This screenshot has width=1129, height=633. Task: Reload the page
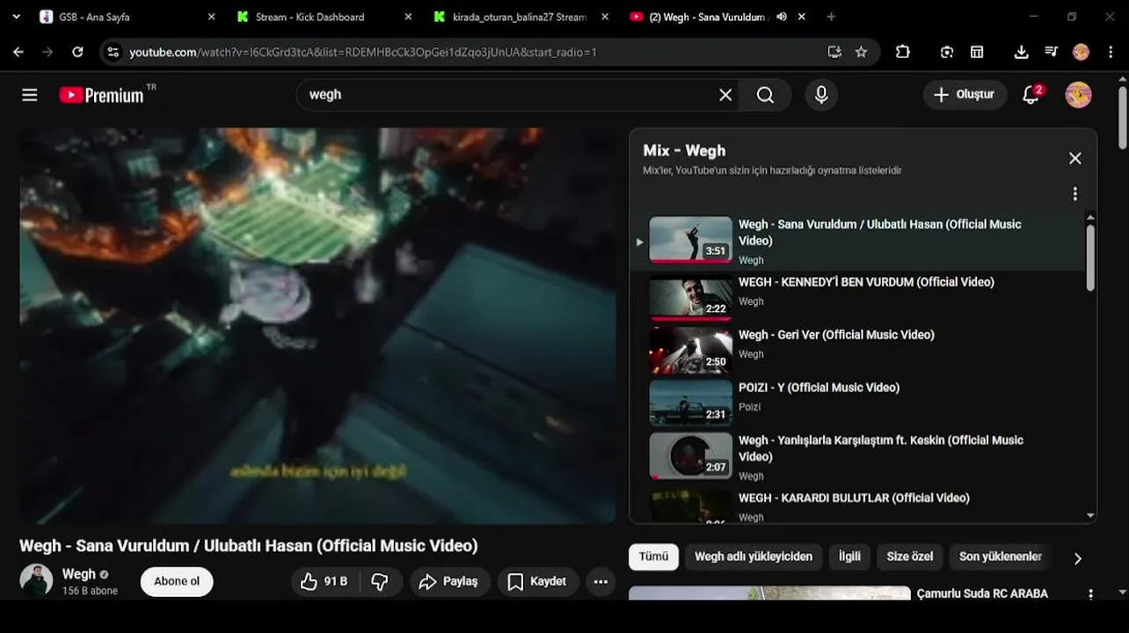pos(77,52)
